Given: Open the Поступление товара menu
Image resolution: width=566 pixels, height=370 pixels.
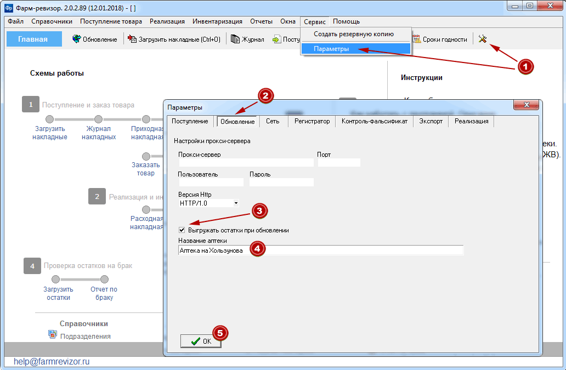Looking at the screenshot, I should [x=111, y=21].
